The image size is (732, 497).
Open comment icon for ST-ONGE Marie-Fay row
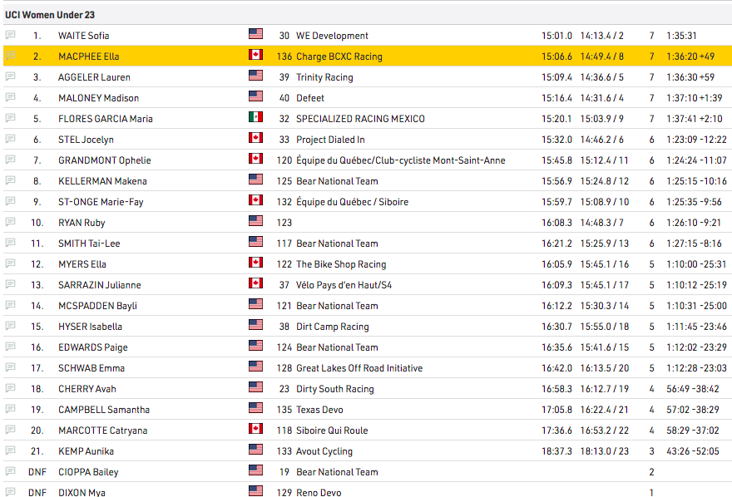pyautogui.click(x=10, y=201)
